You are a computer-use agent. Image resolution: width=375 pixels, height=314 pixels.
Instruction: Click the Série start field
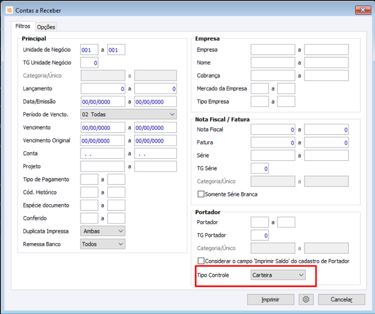pos(273,156)
